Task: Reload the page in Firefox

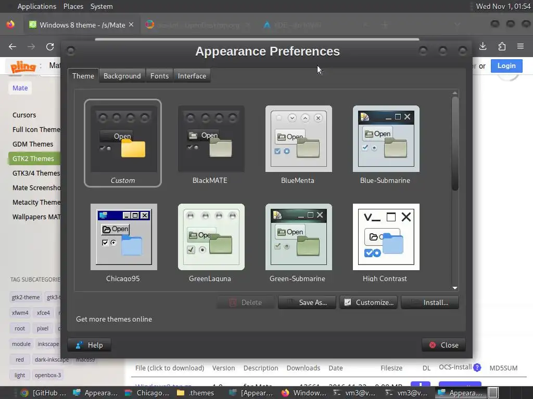Action: [50, 46]
